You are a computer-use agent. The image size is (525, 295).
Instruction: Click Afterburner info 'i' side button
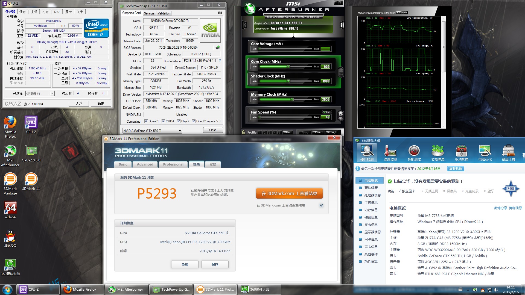click(x=342, y=25)
